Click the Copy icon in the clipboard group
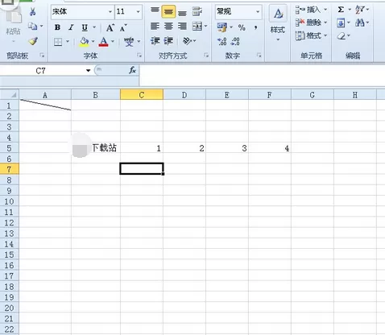This screenshot has width=385, height=335. 32,26
